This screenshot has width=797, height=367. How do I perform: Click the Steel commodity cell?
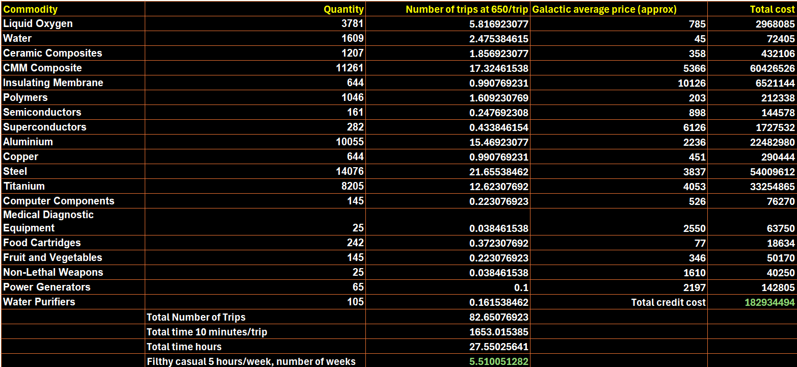click(73, 171)
